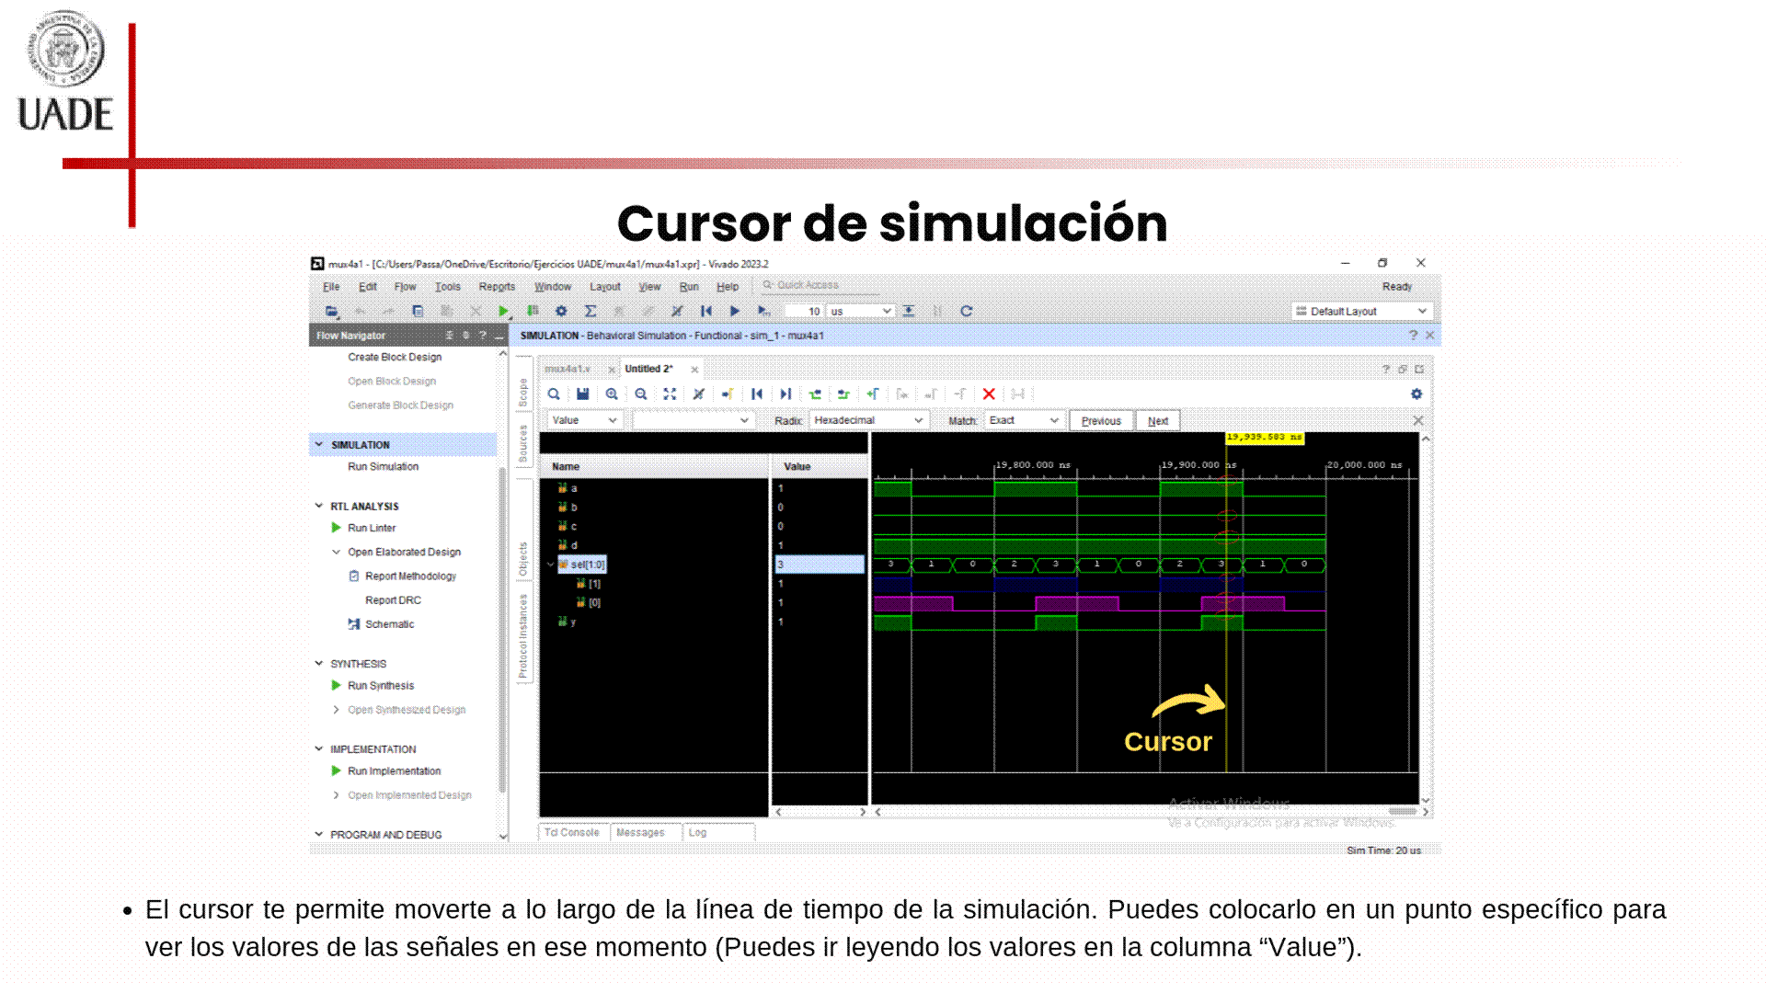Click the simulation time value field

[804, 312]
